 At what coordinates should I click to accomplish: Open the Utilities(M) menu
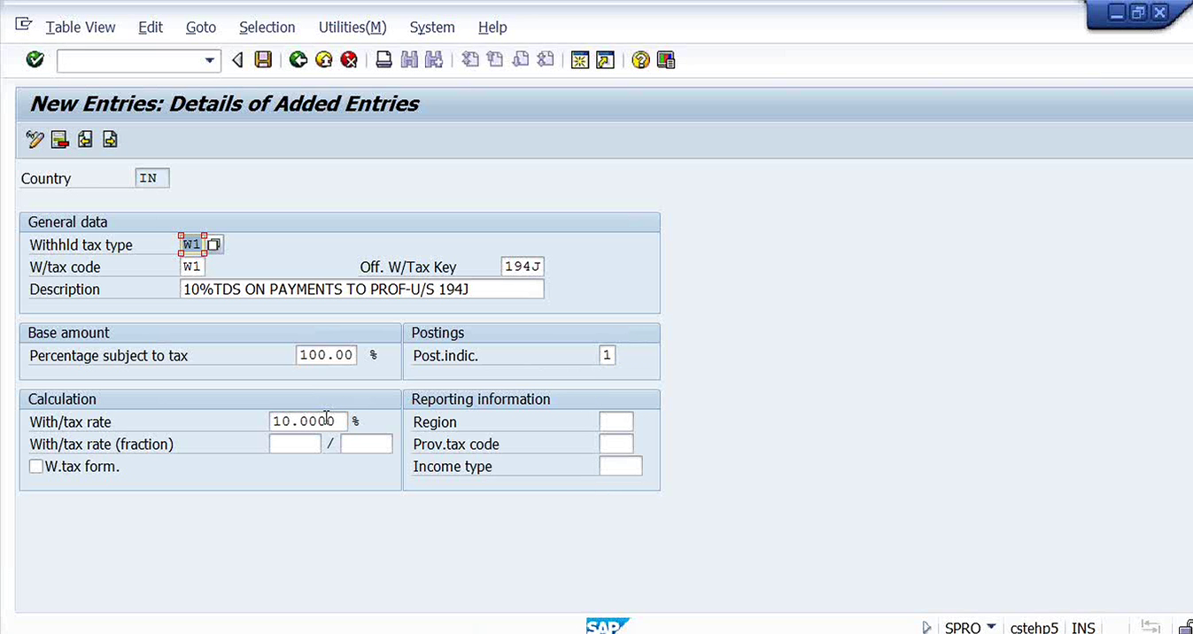[x=352, y=27]
